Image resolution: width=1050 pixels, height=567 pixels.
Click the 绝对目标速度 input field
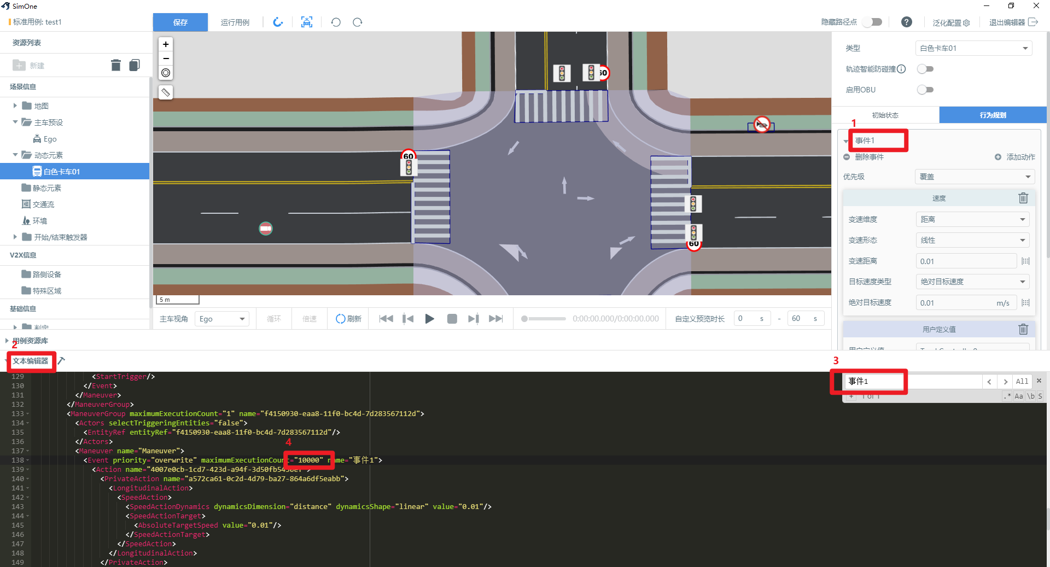(x=966, y=303)
